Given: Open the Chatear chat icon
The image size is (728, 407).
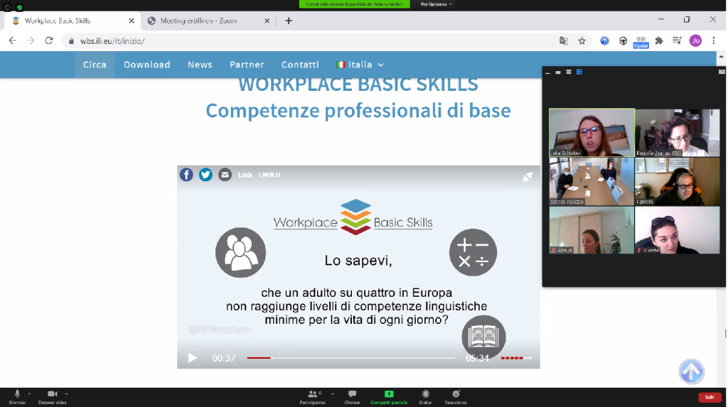Looking at the screenshot, I should click(352, 394).
